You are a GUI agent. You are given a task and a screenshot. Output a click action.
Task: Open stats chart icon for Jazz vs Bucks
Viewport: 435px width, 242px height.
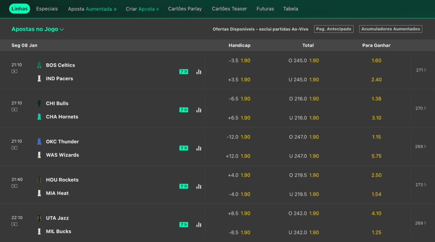(199, 225)
